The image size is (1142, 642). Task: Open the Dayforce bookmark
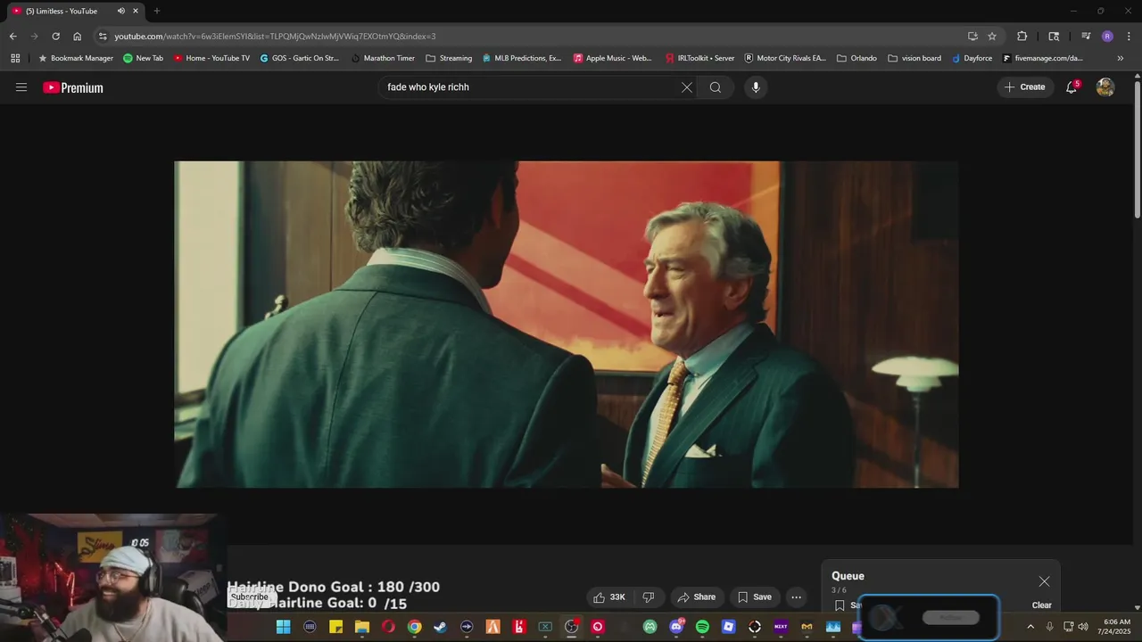coord(972,58)
